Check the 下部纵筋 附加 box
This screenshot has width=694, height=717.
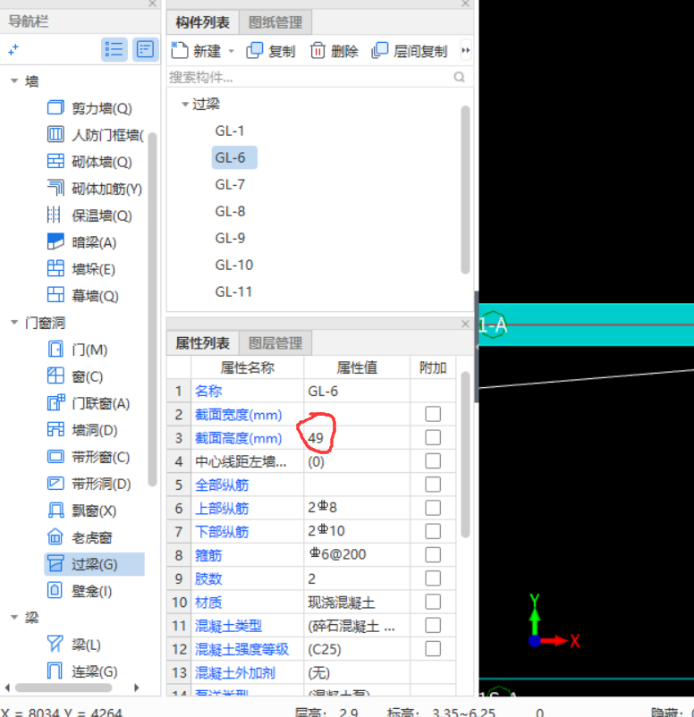[x=433, y=531]
